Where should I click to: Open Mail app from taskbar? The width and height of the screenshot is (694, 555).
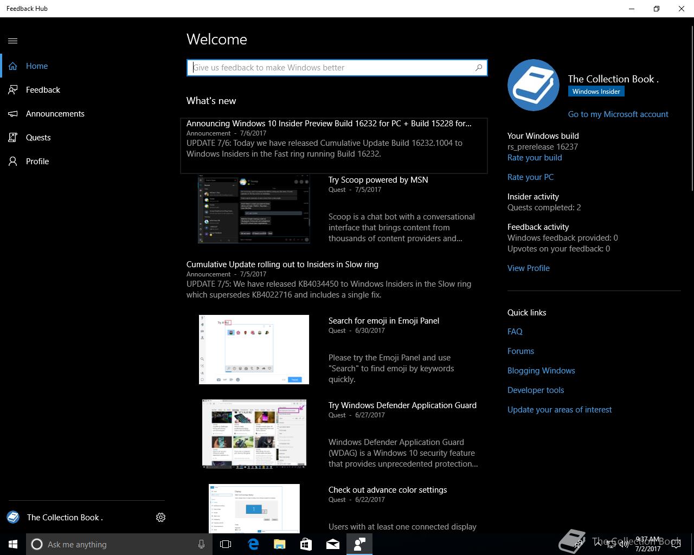333,544
